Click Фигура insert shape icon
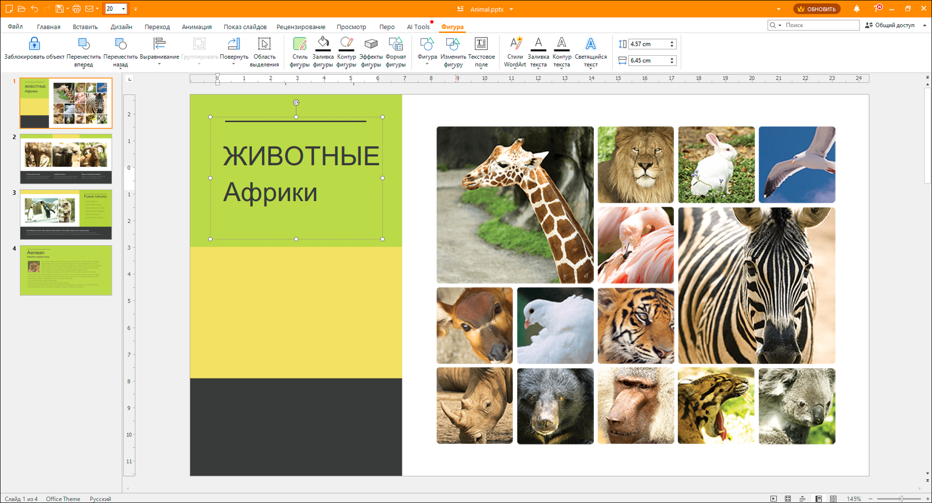This screenshot has height=503, width=932. 427,44
